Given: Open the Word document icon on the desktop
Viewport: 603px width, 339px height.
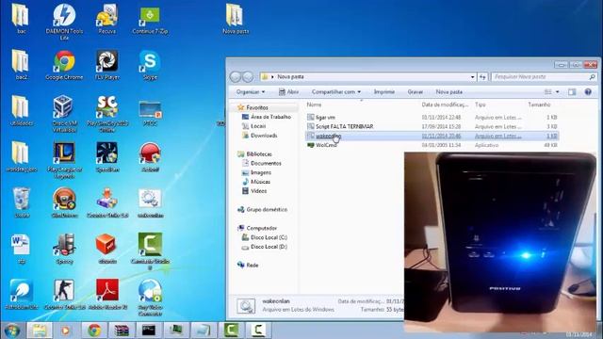Looking at the screenshot, I should (x=21, y=249).
